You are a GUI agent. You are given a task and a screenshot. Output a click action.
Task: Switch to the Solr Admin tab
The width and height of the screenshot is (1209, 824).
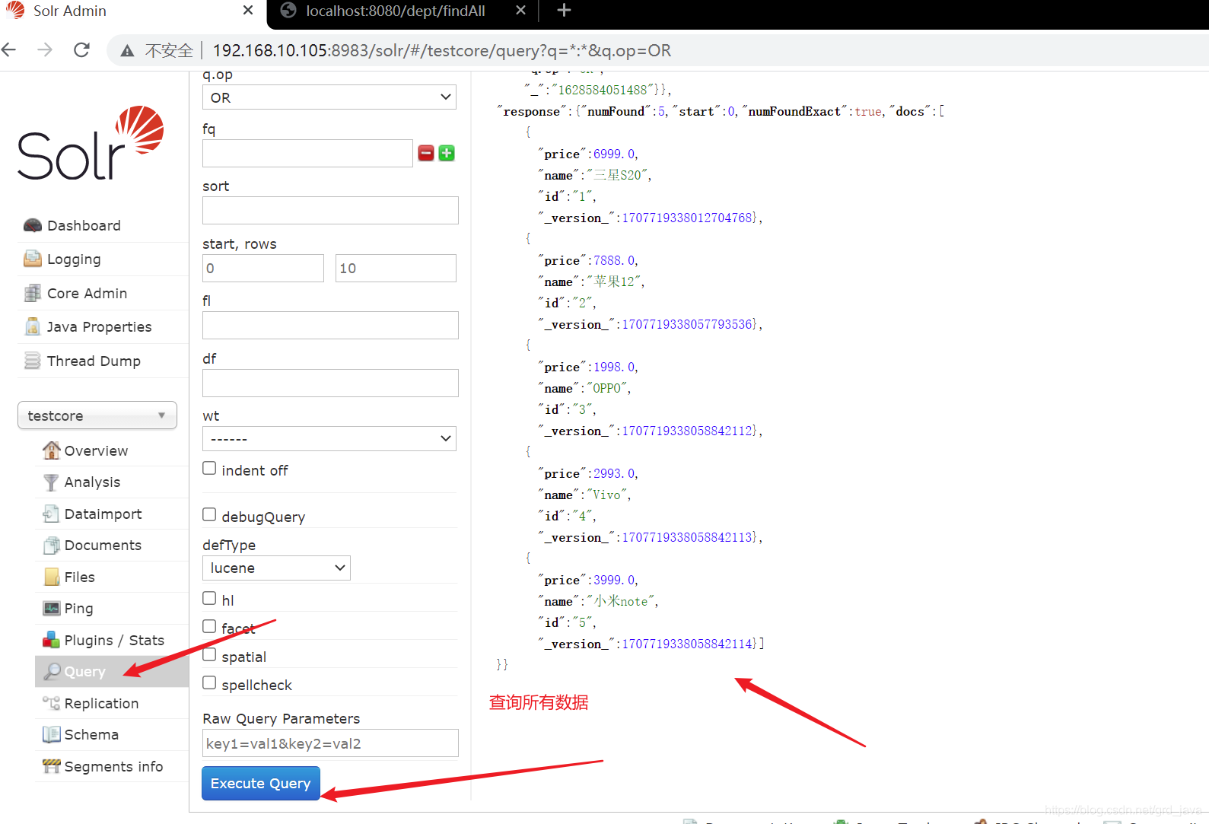tap(129, 11)
